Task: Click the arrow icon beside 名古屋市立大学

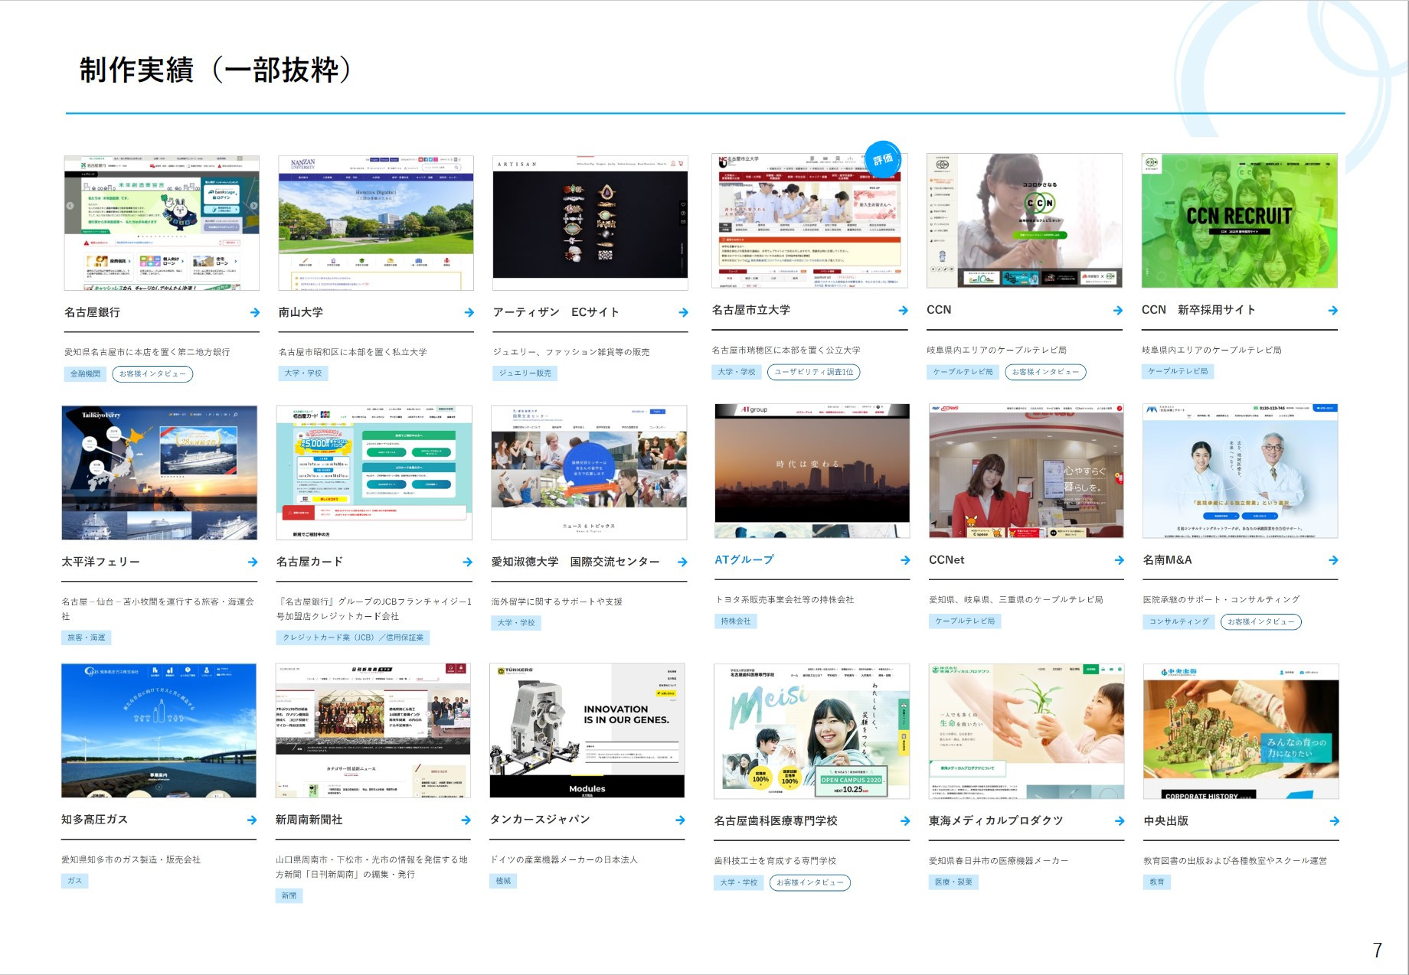Action: click(x=903, y=310)
